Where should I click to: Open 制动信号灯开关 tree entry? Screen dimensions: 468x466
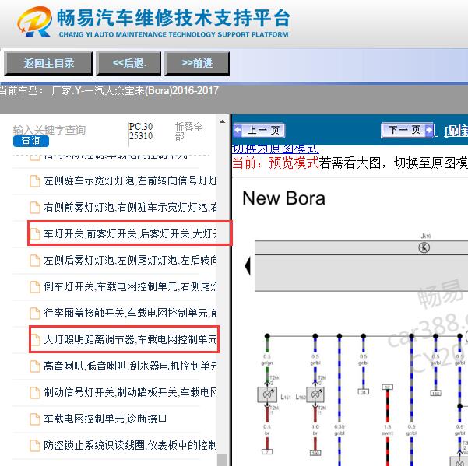[130, 392]
